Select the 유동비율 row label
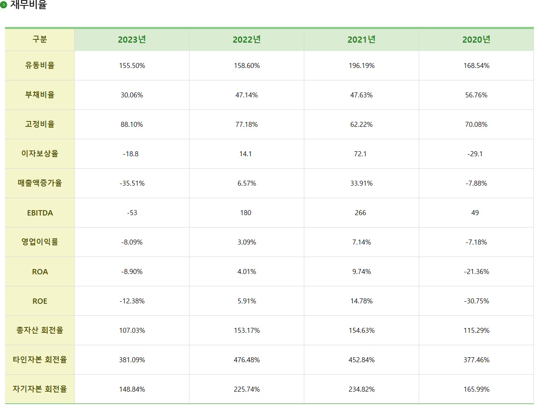The height and width of the screenshot is (407, 536). [x=40, y=65]
